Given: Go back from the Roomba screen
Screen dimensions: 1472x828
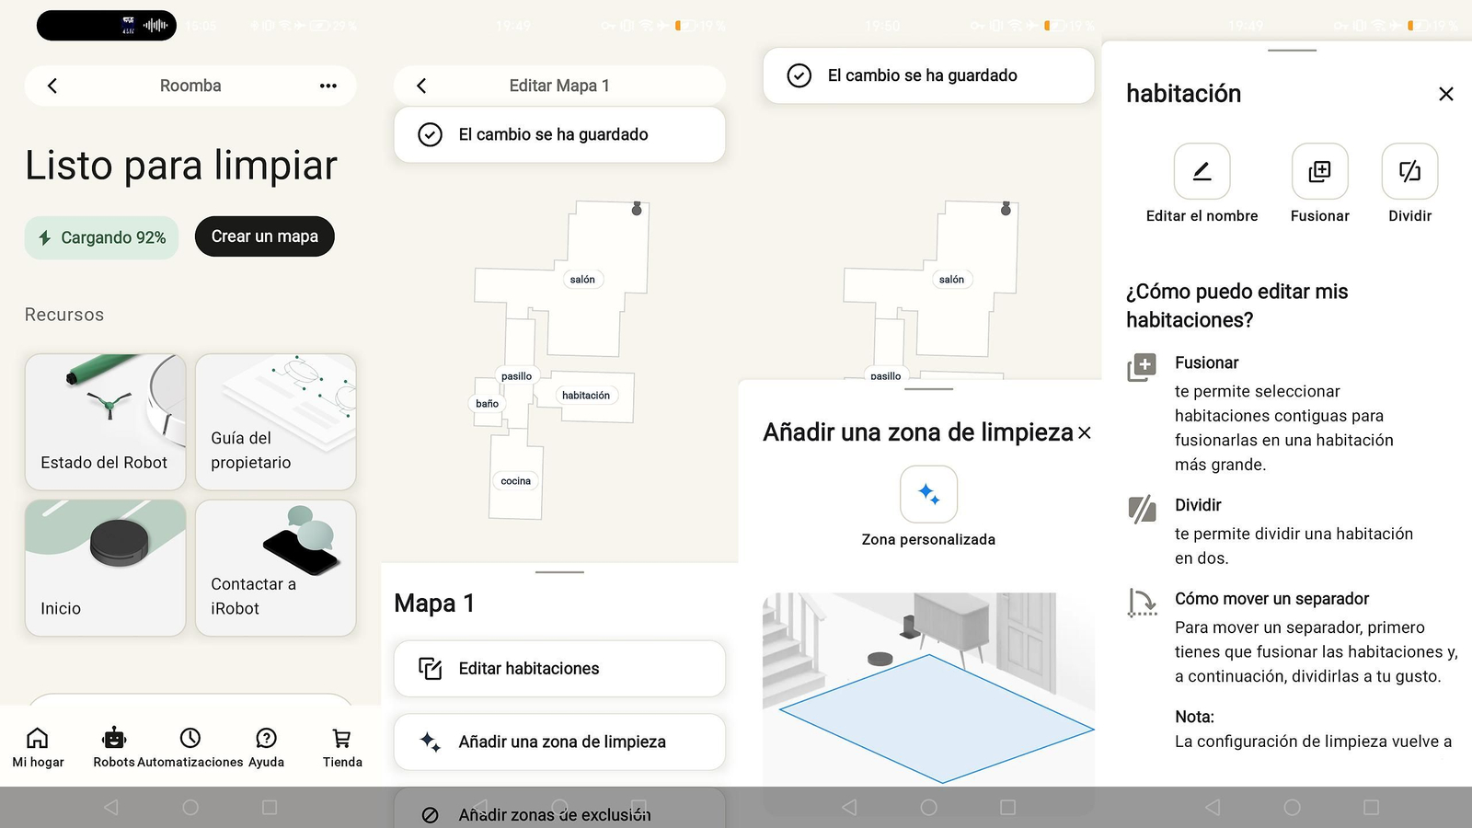Looking at the screenshot, I should click(x=52, y=86).
